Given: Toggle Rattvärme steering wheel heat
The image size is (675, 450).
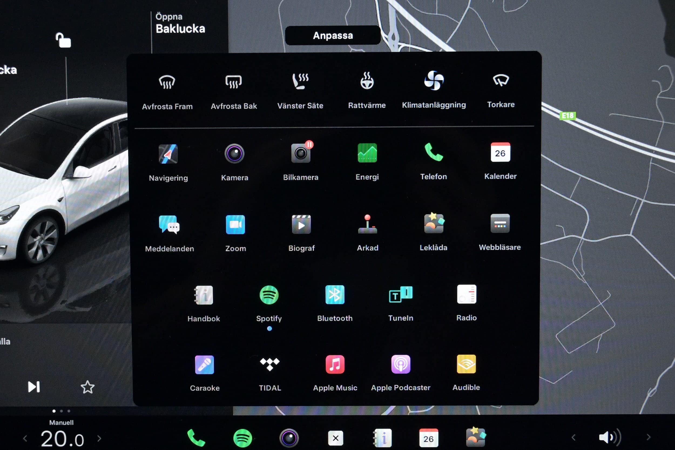Looking at the screenshot, I should (367, 81).
